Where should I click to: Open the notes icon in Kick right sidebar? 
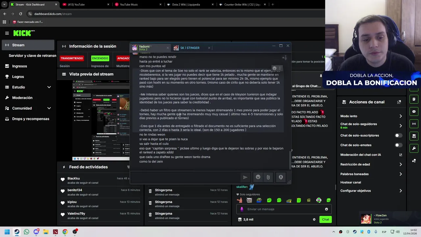tap(414, 99)
